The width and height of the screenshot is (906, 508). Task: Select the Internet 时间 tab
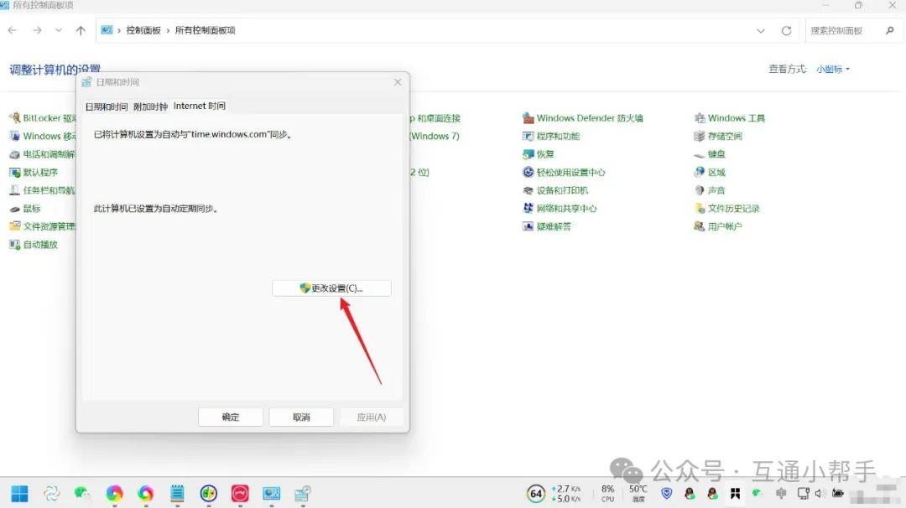pos(199,106)
